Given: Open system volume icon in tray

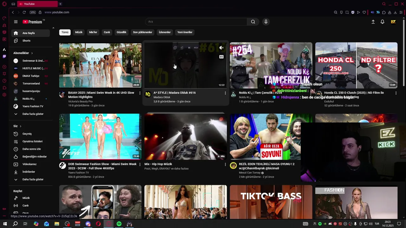Looking at the screenshot, I should (x=371, y=224).
